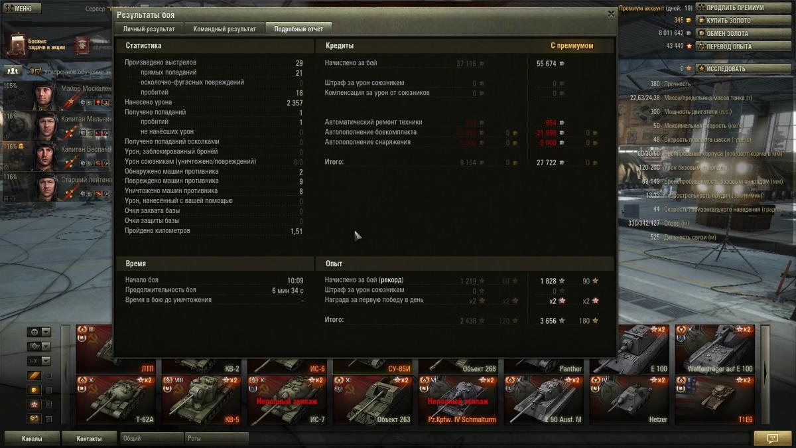Select crew member Капитан Мельник portrait
The width and height of the screenshot is (796, 448).
(44, 125)
